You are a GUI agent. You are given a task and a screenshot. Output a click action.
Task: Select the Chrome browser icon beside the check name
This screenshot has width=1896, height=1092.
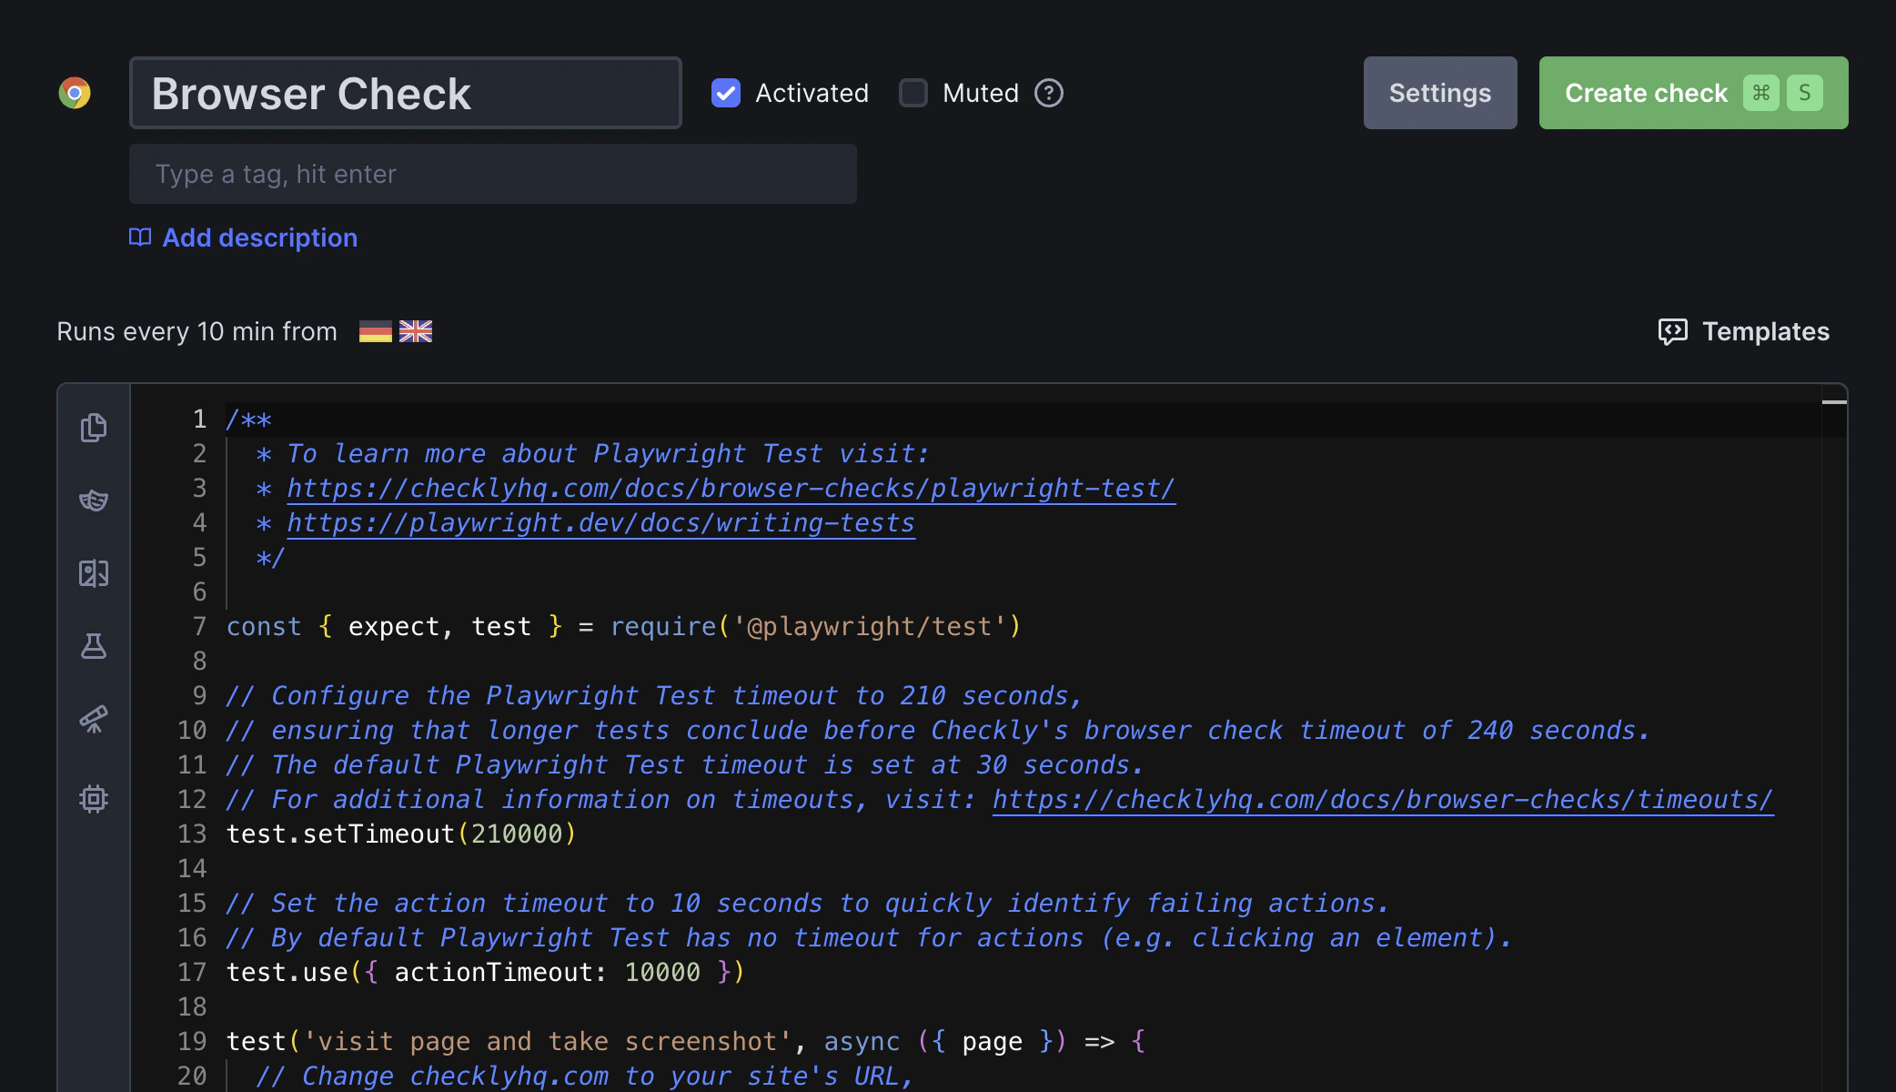point(76,92)
